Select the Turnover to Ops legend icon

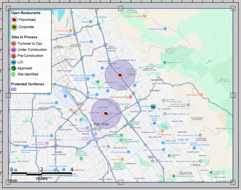14,43
